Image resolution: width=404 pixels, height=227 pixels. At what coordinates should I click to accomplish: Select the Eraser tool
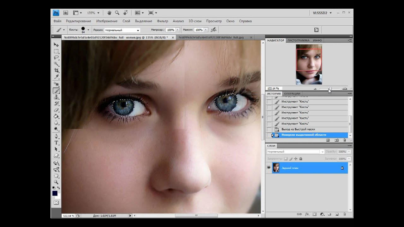(x=56, y=110)
